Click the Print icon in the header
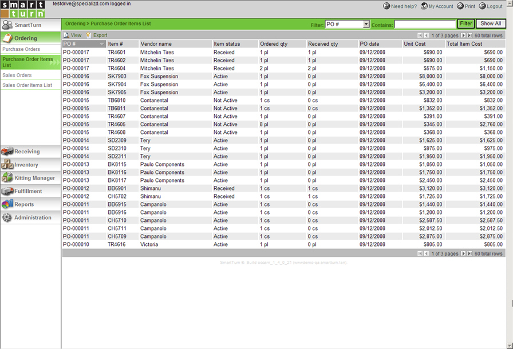Viewport: 513px width, 349px height. [460, 6]
